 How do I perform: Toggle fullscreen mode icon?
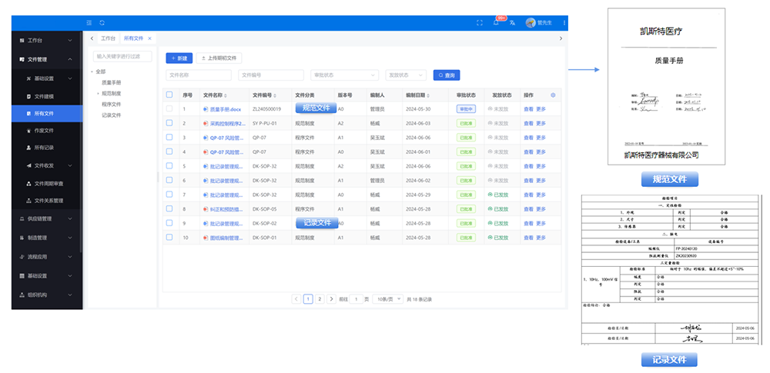coord(480,23)
